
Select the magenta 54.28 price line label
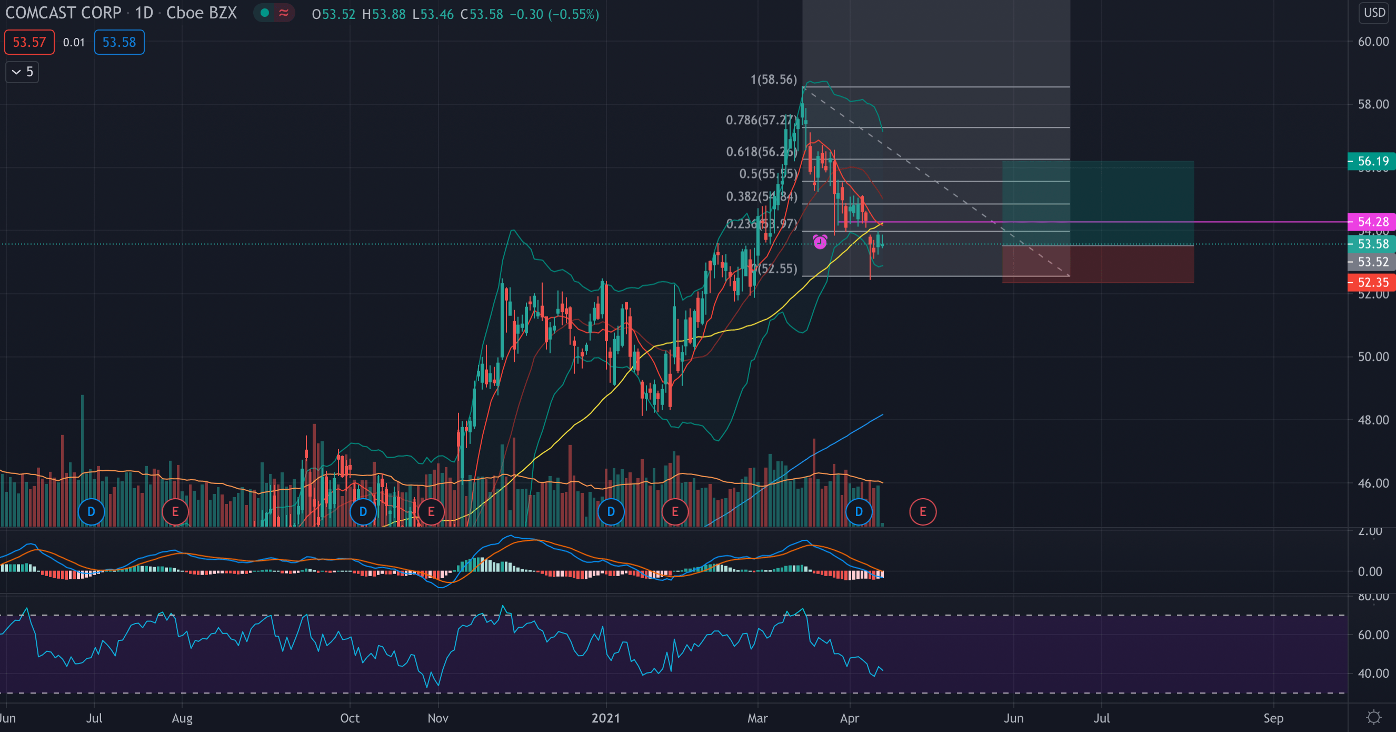(1372, 222)
